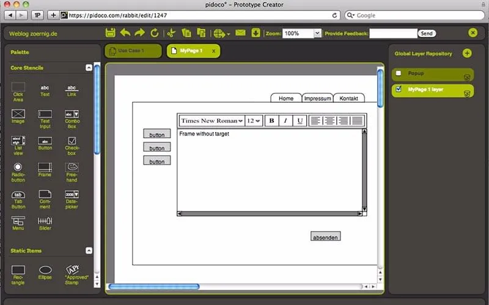Click the absenden button on canvas
The width and height of the screenshot is (489, 305).
[325, 237]
